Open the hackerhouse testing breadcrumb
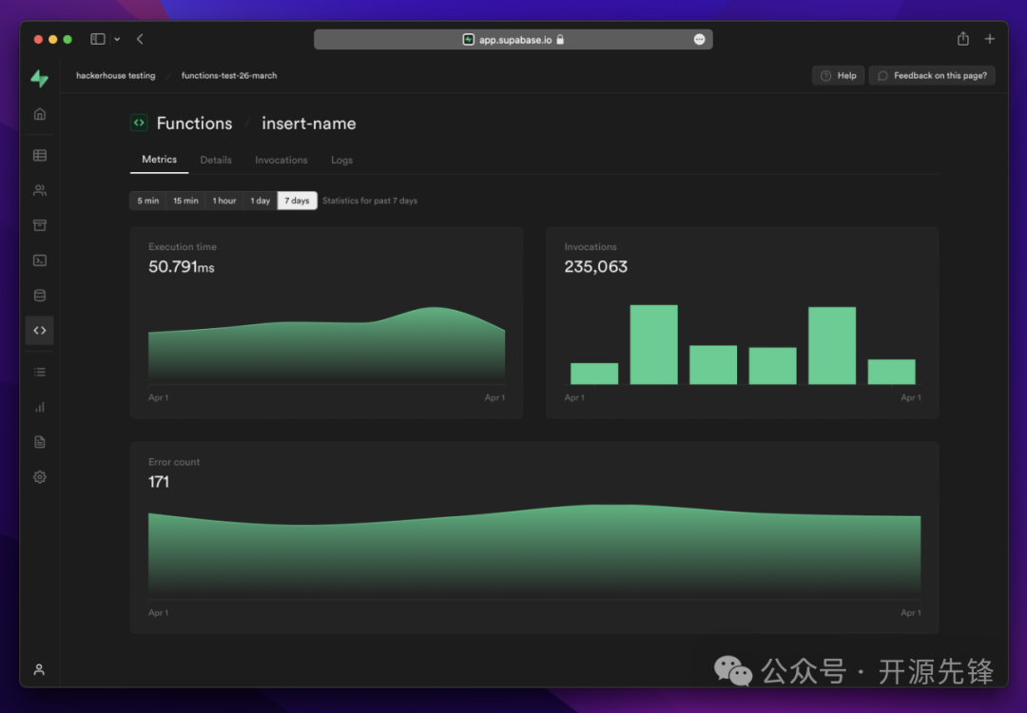Screen dimensions: 1027x713 point(115,75)
